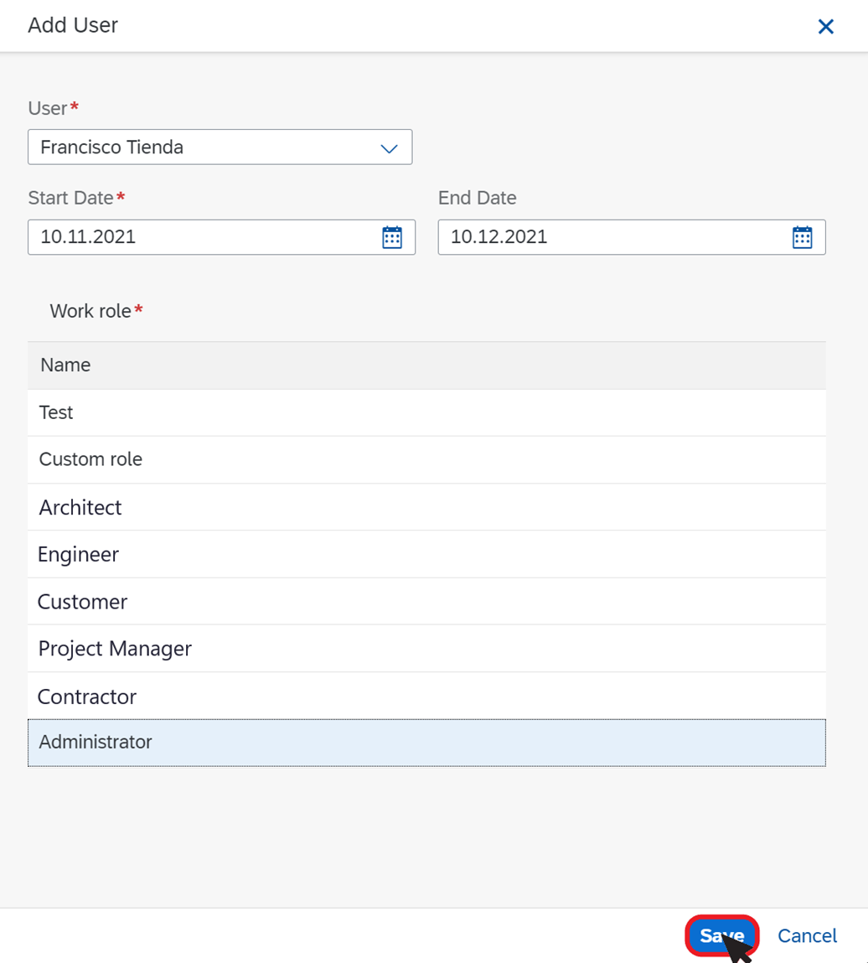Viewport: 868px width, 963px height.
Task: Select the Contractor work role
Action: coord(426,696)
